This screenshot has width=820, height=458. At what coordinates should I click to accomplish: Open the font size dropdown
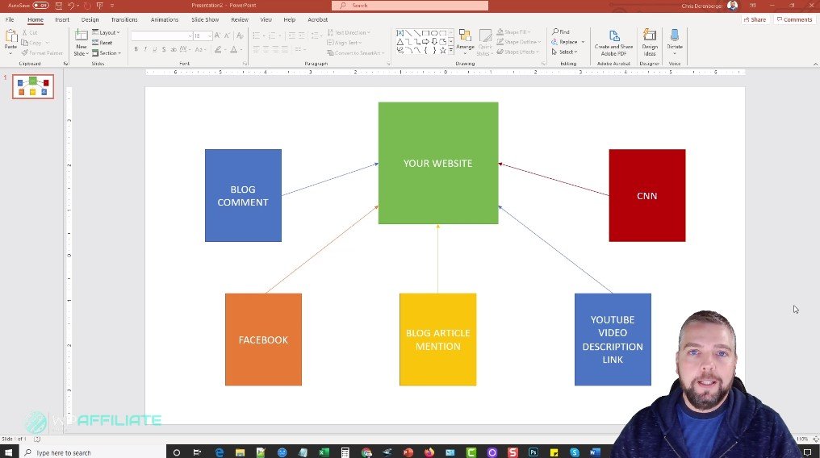(209, 36)
